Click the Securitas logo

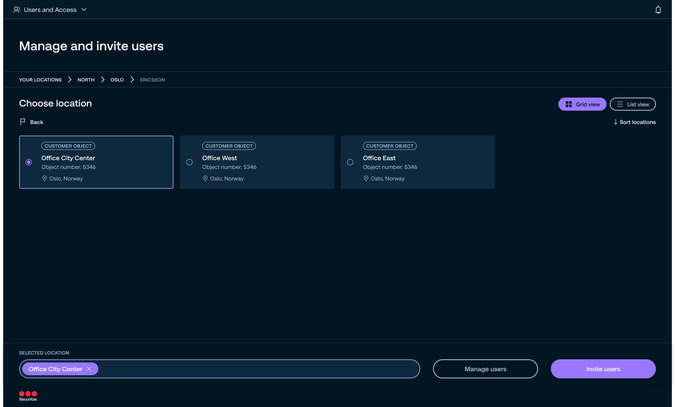(x=28, y=396)
